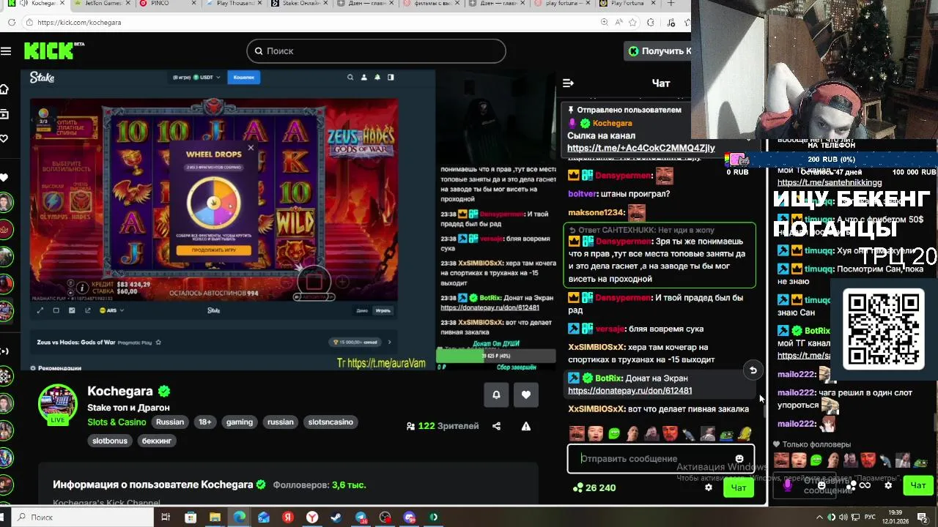This screenshot has width=938, height=527.
Task: Toggle the channel notification bell button
Action: click(496, 395)
